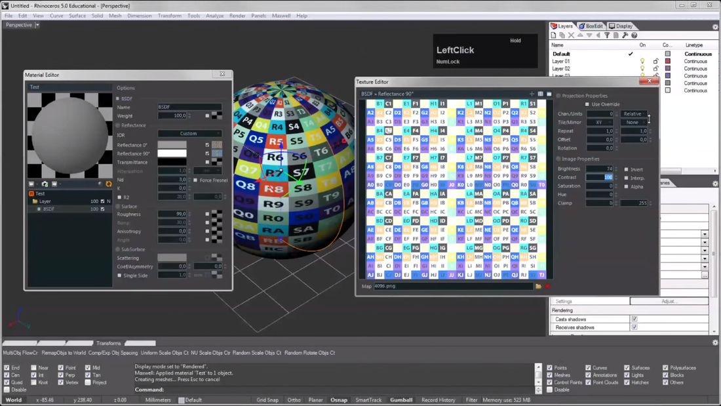Viewport: 721px width, 406px height.
Task: Click the delete layer X icon
Action: click(571, 35)
